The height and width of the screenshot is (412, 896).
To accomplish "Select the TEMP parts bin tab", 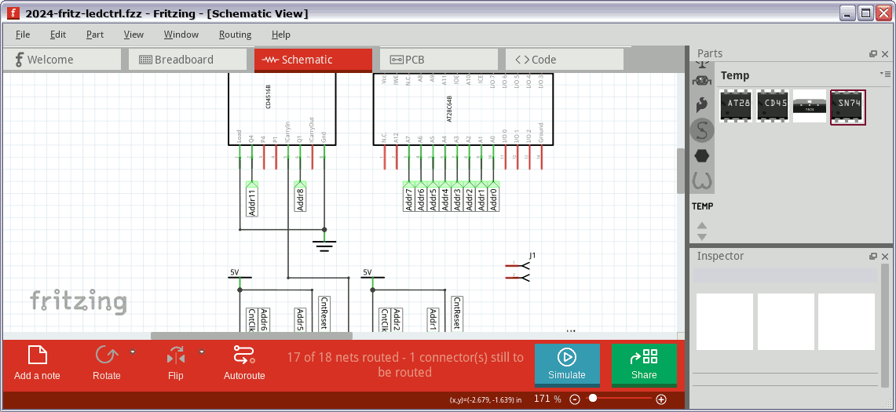I will tap(702, 206).
